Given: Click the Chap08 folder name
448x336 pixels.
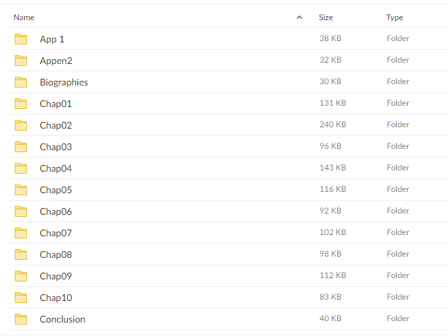Looking at the screenshot, I should coord(56,255).
